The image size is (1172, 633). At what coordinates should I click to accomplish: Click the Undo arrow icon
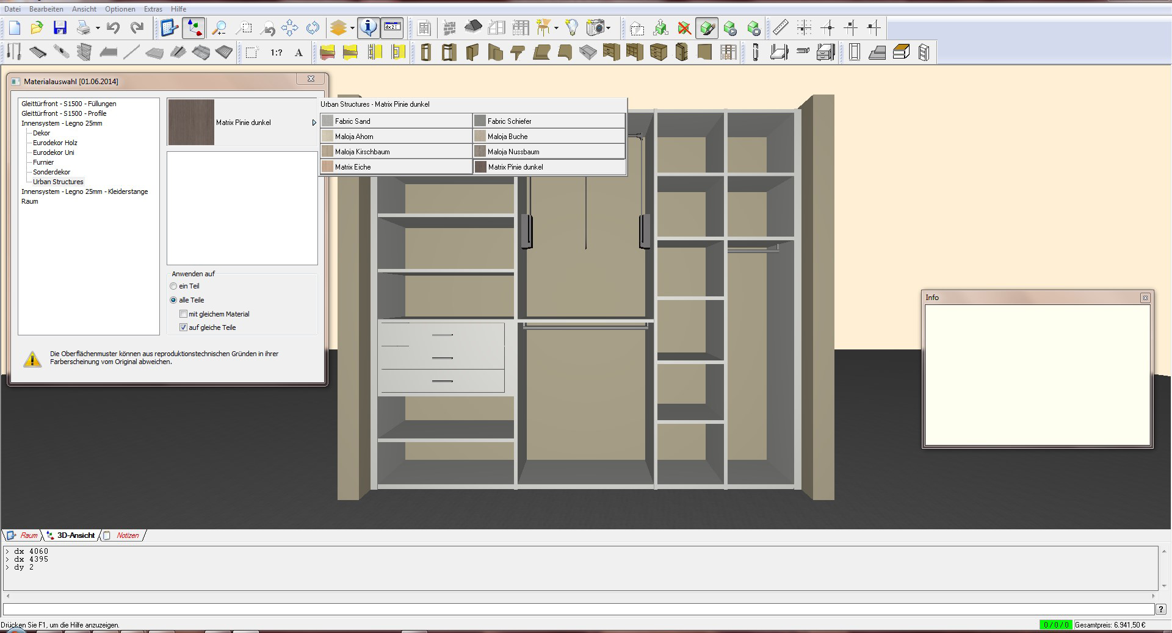point(113,28)
